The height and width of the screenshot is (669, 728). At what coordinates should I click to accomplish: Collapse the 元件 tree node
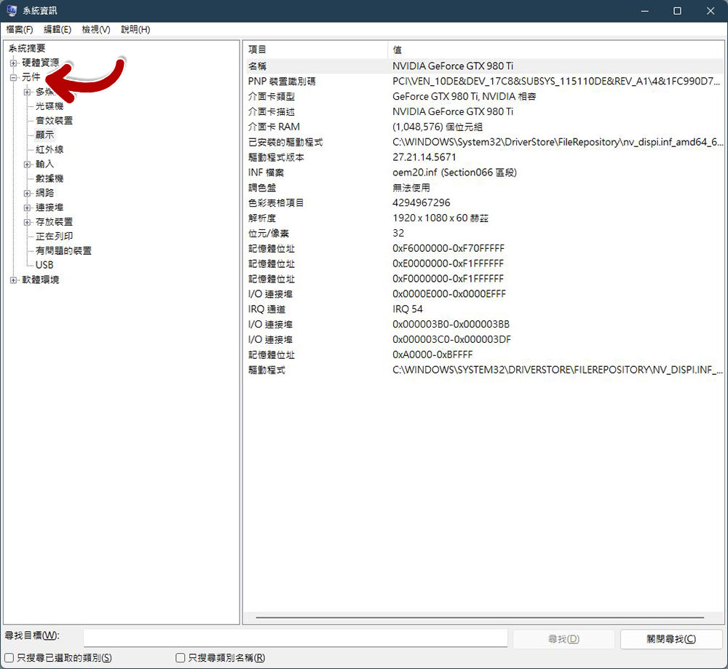(13, 77)
